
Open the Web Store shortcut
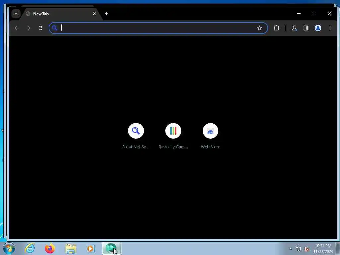click(x=210, y=136)
